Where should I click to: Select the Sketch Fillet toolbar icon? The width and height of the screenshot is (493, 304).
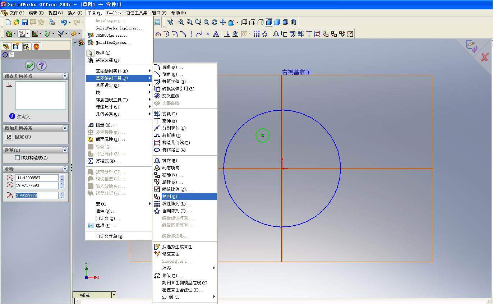pos(175,34)
